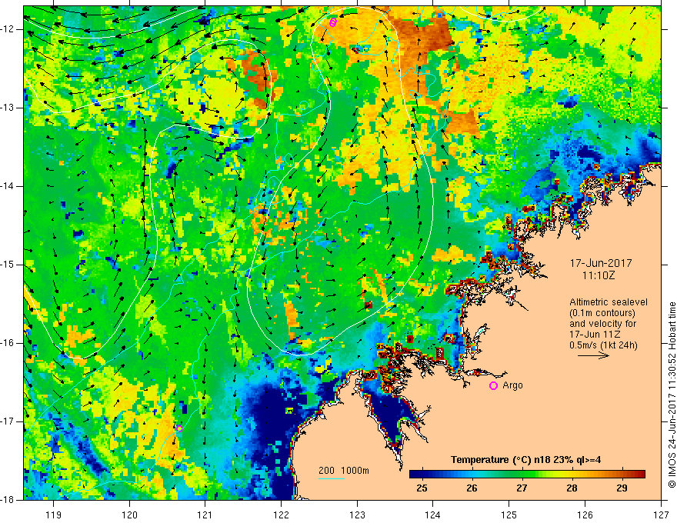Click the color bar '25' value
Image resolution: width=677 pixels, height=523 pixels.
(x=422, y=488)
